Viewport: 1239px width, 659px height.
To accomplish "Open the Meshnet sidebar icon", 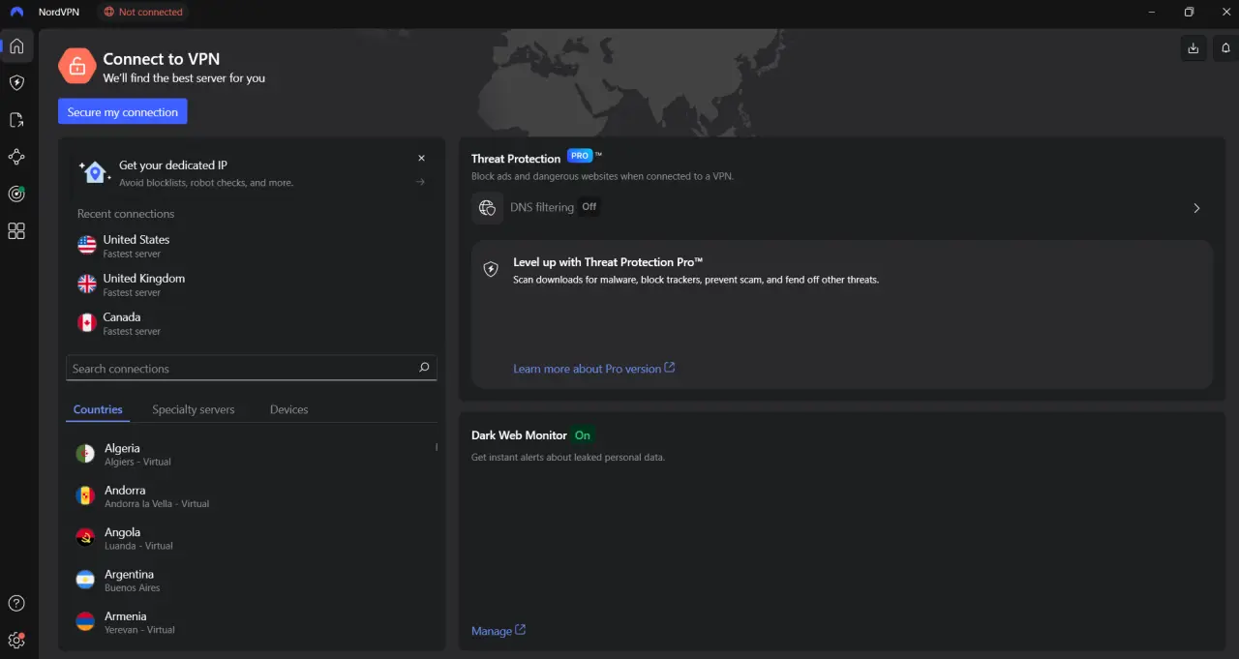I will 16,157.
